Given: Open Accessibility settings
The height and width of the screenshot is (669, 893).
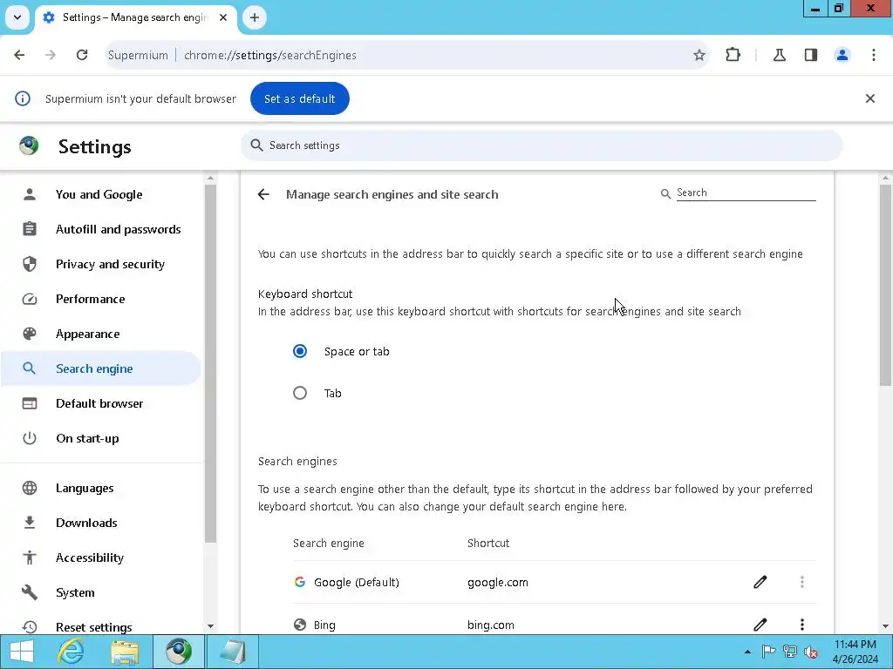Looking at the screenshot, I should pyautogui.click(x=101, y=557).
